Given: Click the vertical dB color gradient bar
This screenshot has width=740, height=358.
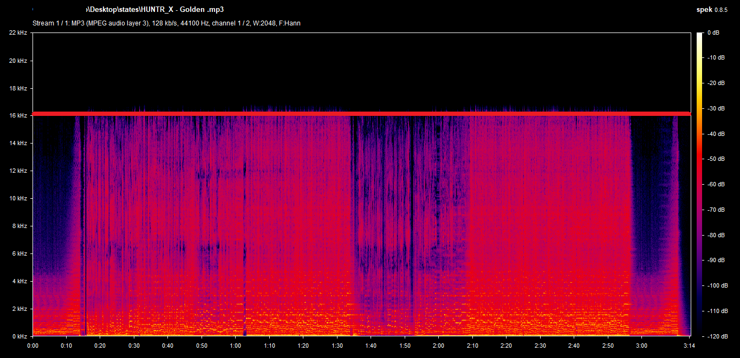Looking at the screenshot, I should [x=700, y=184].
